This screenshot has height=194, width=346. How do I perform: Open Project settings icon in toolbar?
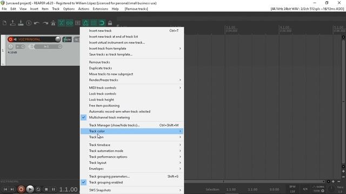[29, 23]
